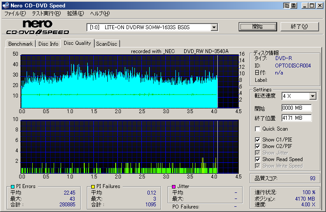Click the PI Errors maximum 43

72,199
